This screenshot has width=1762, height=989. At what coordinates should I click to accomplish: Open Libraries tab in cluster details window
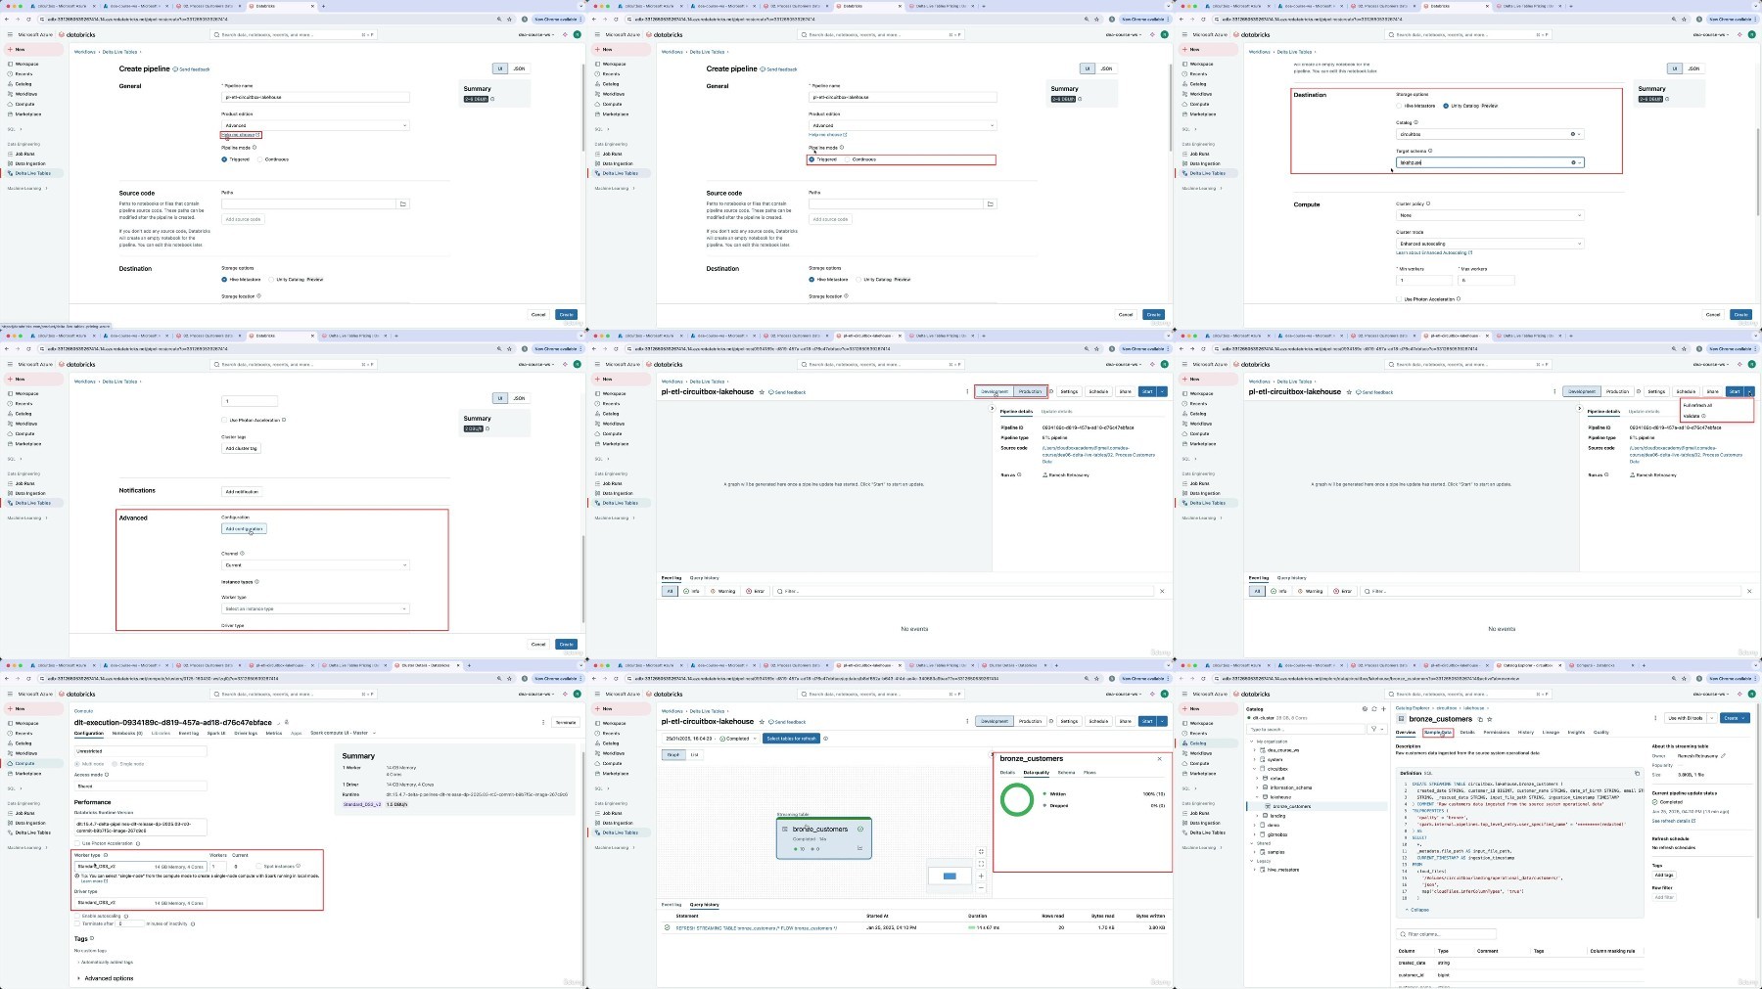tap(161, 733)
